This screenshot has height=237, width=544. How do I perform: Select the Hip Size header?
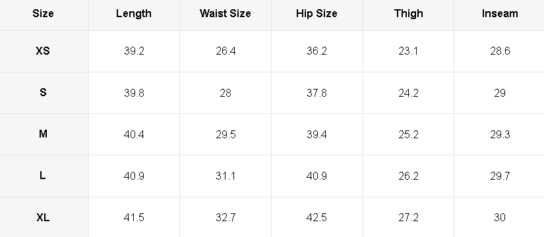tap(317, 14)
